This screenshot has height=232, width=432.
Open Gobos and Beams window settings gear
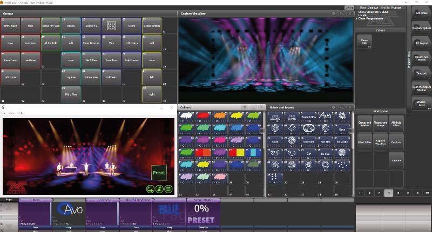[333, 107]
